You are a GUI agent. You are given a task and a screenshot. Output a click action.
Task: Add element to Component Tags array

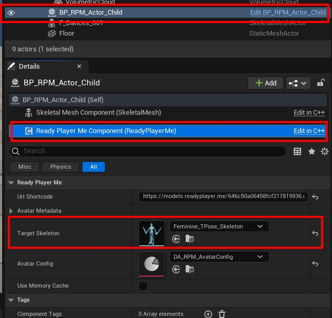click(x=208, y=314)
